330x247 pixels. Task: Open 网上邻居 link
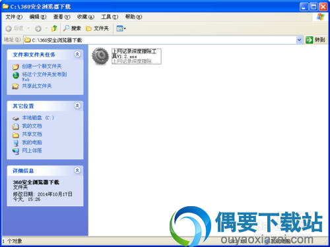coord(32,151)
